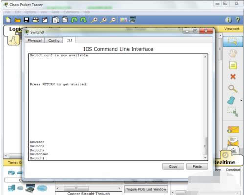This screenshot has height=195, width=244.
Task: Switch to the Config tab
Action: (54, 40)
